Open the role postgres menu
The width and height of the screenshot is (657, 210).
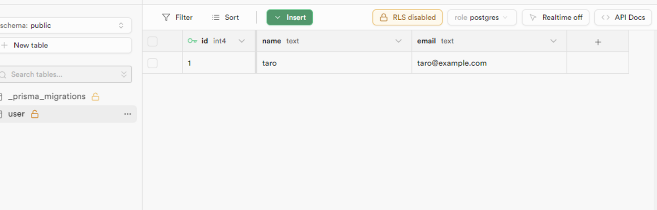pyautogui.click(x=482, y=18)
